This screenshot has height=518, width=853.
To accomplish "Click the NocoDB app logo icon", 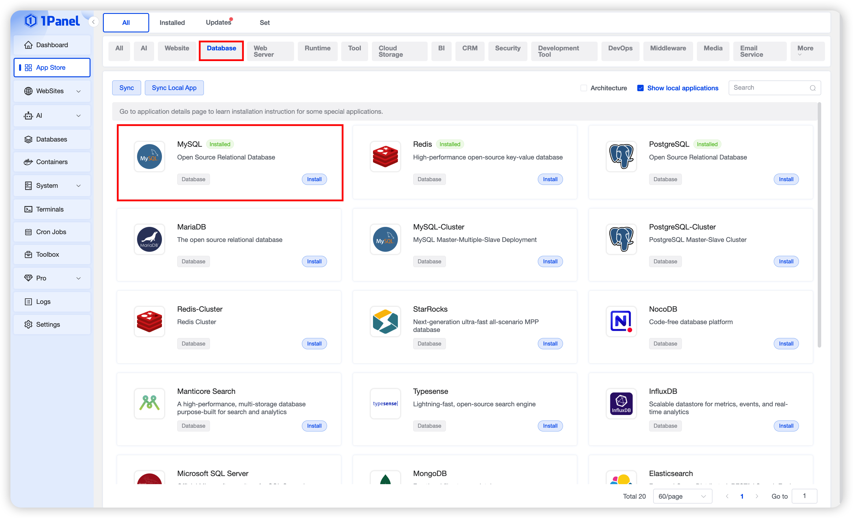I will pos(621,321).
